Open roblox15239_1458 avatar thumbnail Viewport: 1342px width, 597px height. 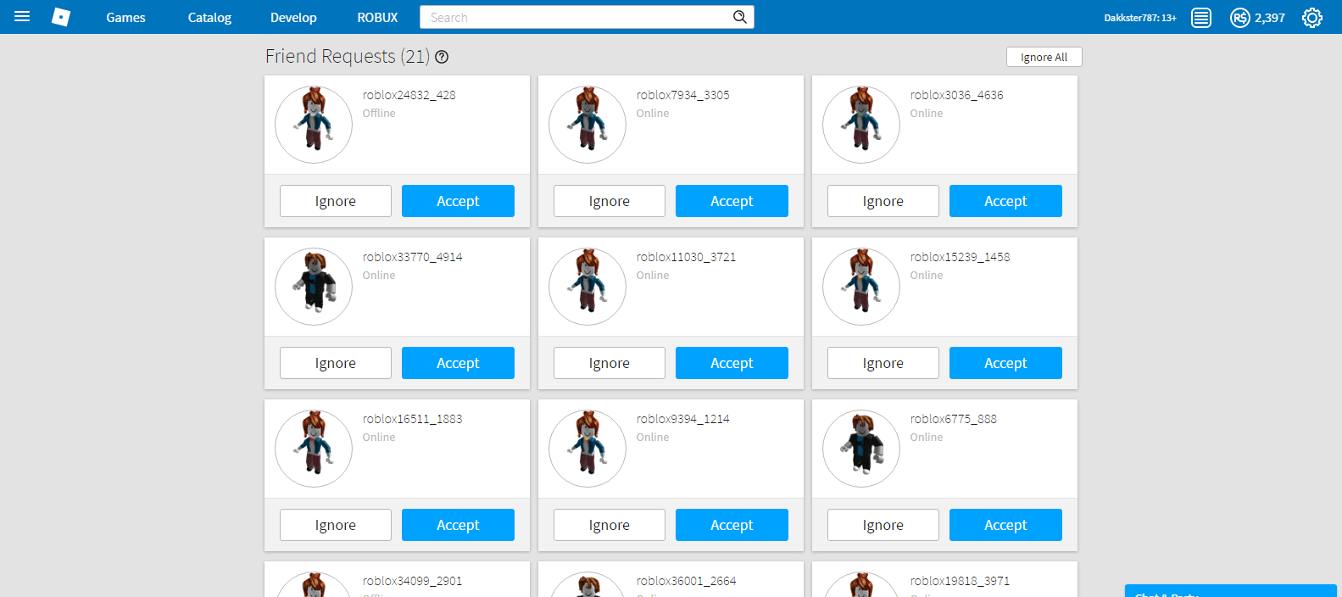[x=861, y=287]
